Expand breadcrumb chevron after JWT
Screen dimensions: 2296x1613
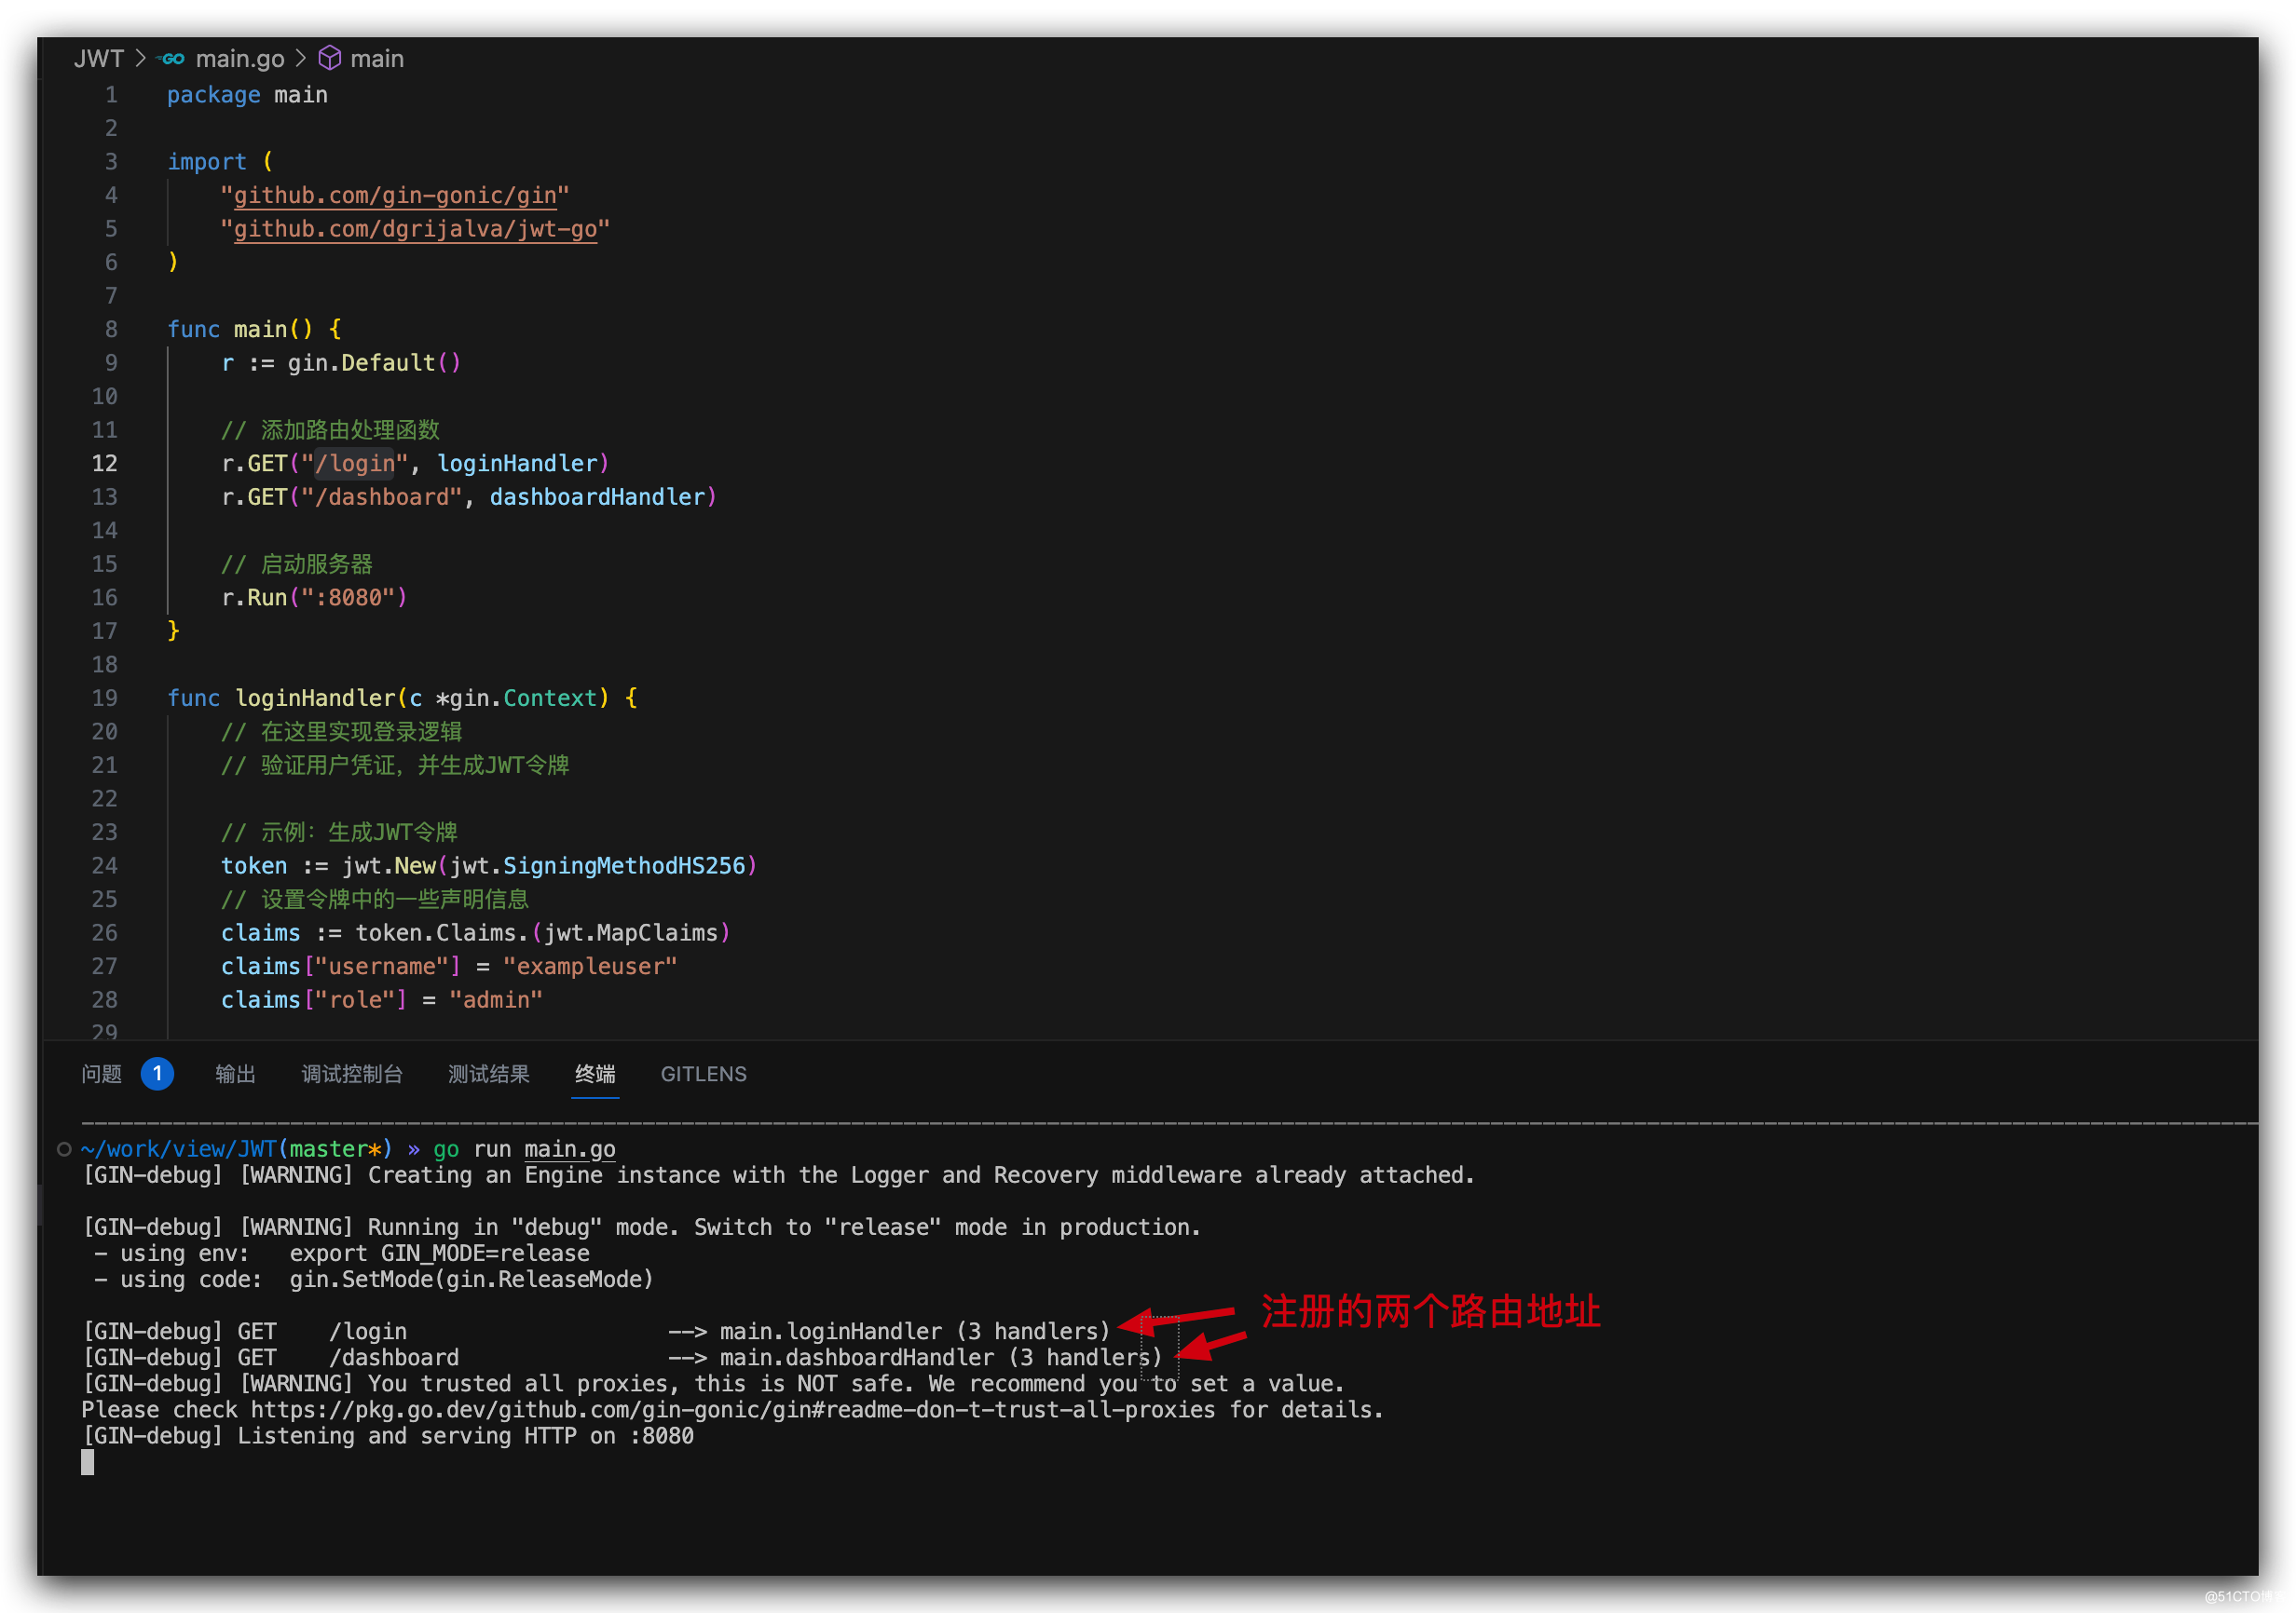click(x=141, y=59)
